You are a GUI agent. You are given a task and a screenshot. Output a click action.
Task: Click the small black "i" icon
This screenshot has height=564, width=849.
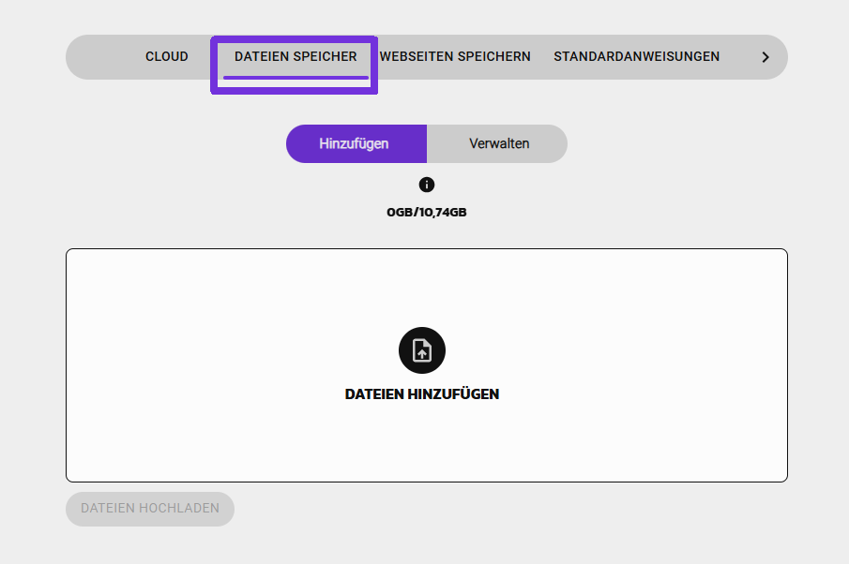(x=427, y=185)
